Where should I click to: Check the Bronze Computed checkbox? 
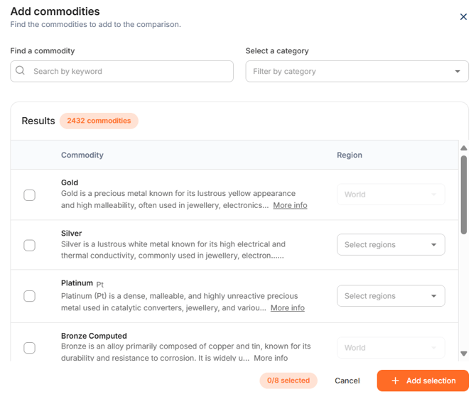(x=30, y=348)
